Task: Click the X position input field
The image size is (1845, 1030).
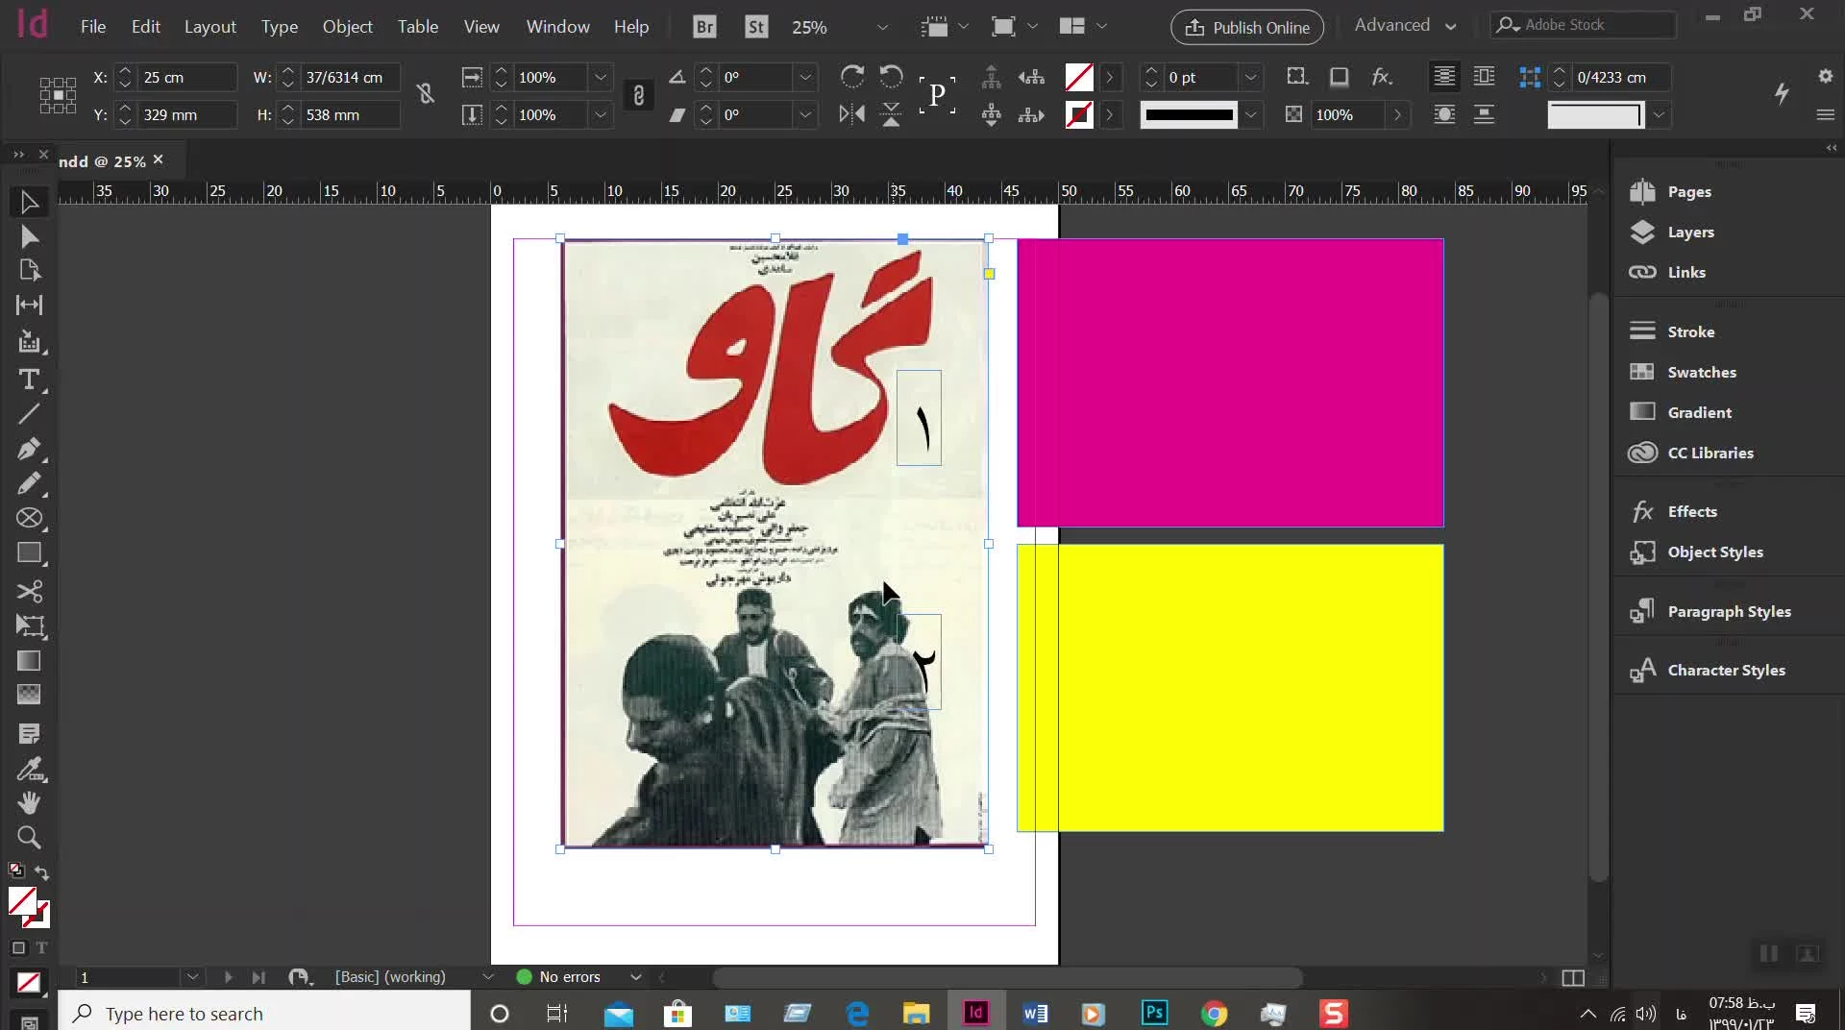Action: [186, 77]
